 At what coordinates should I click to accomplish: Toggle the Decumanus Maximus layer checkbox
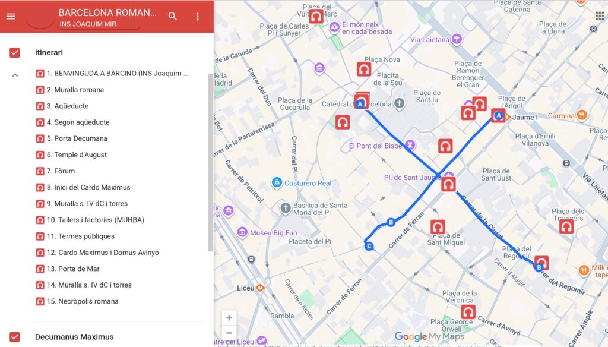[x=15, y=337]
